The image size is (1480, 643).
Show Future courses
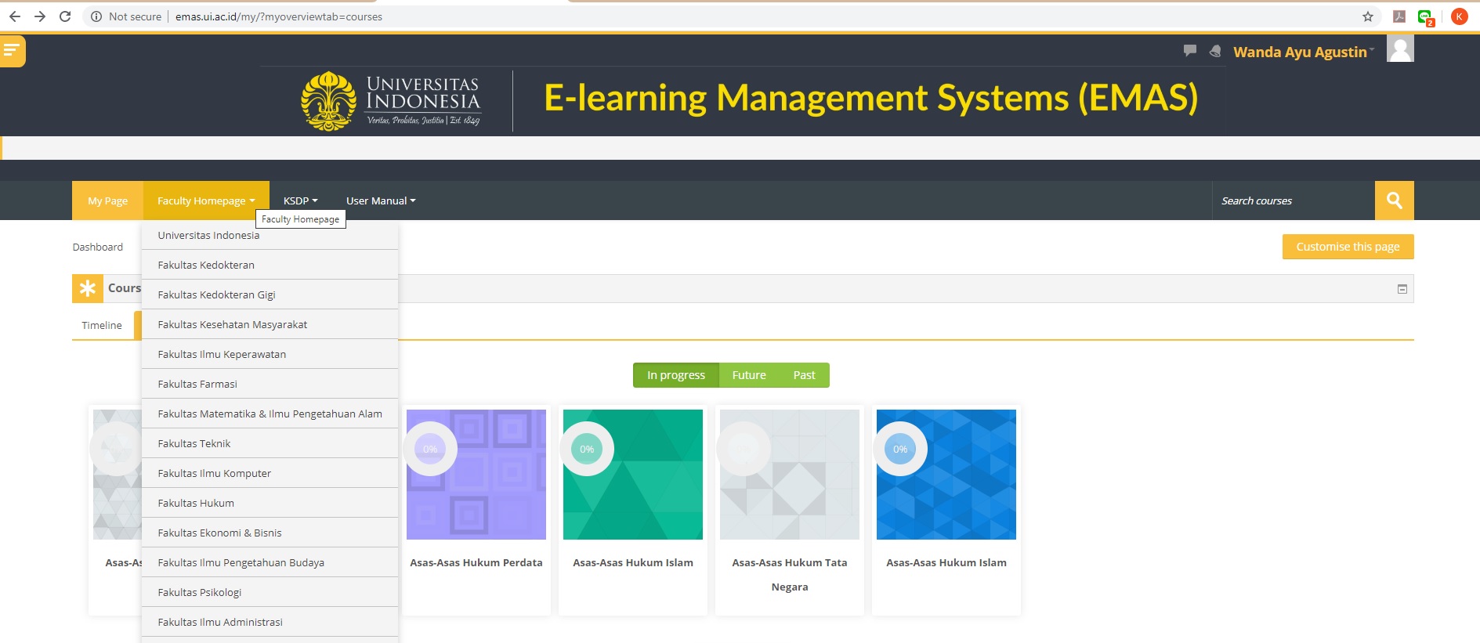(749, 375)
